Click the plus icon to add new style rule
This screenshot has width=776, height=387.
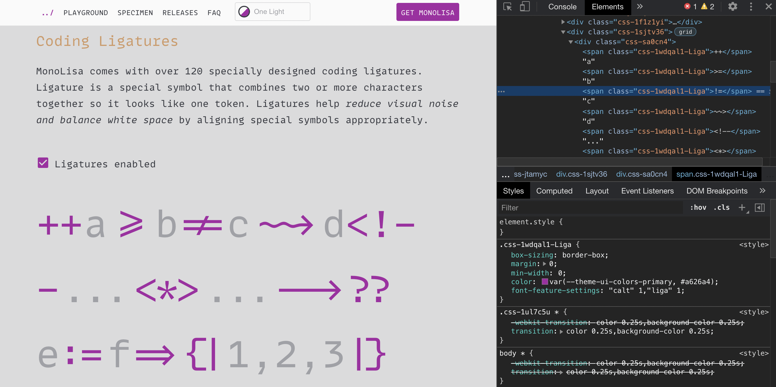742,207
